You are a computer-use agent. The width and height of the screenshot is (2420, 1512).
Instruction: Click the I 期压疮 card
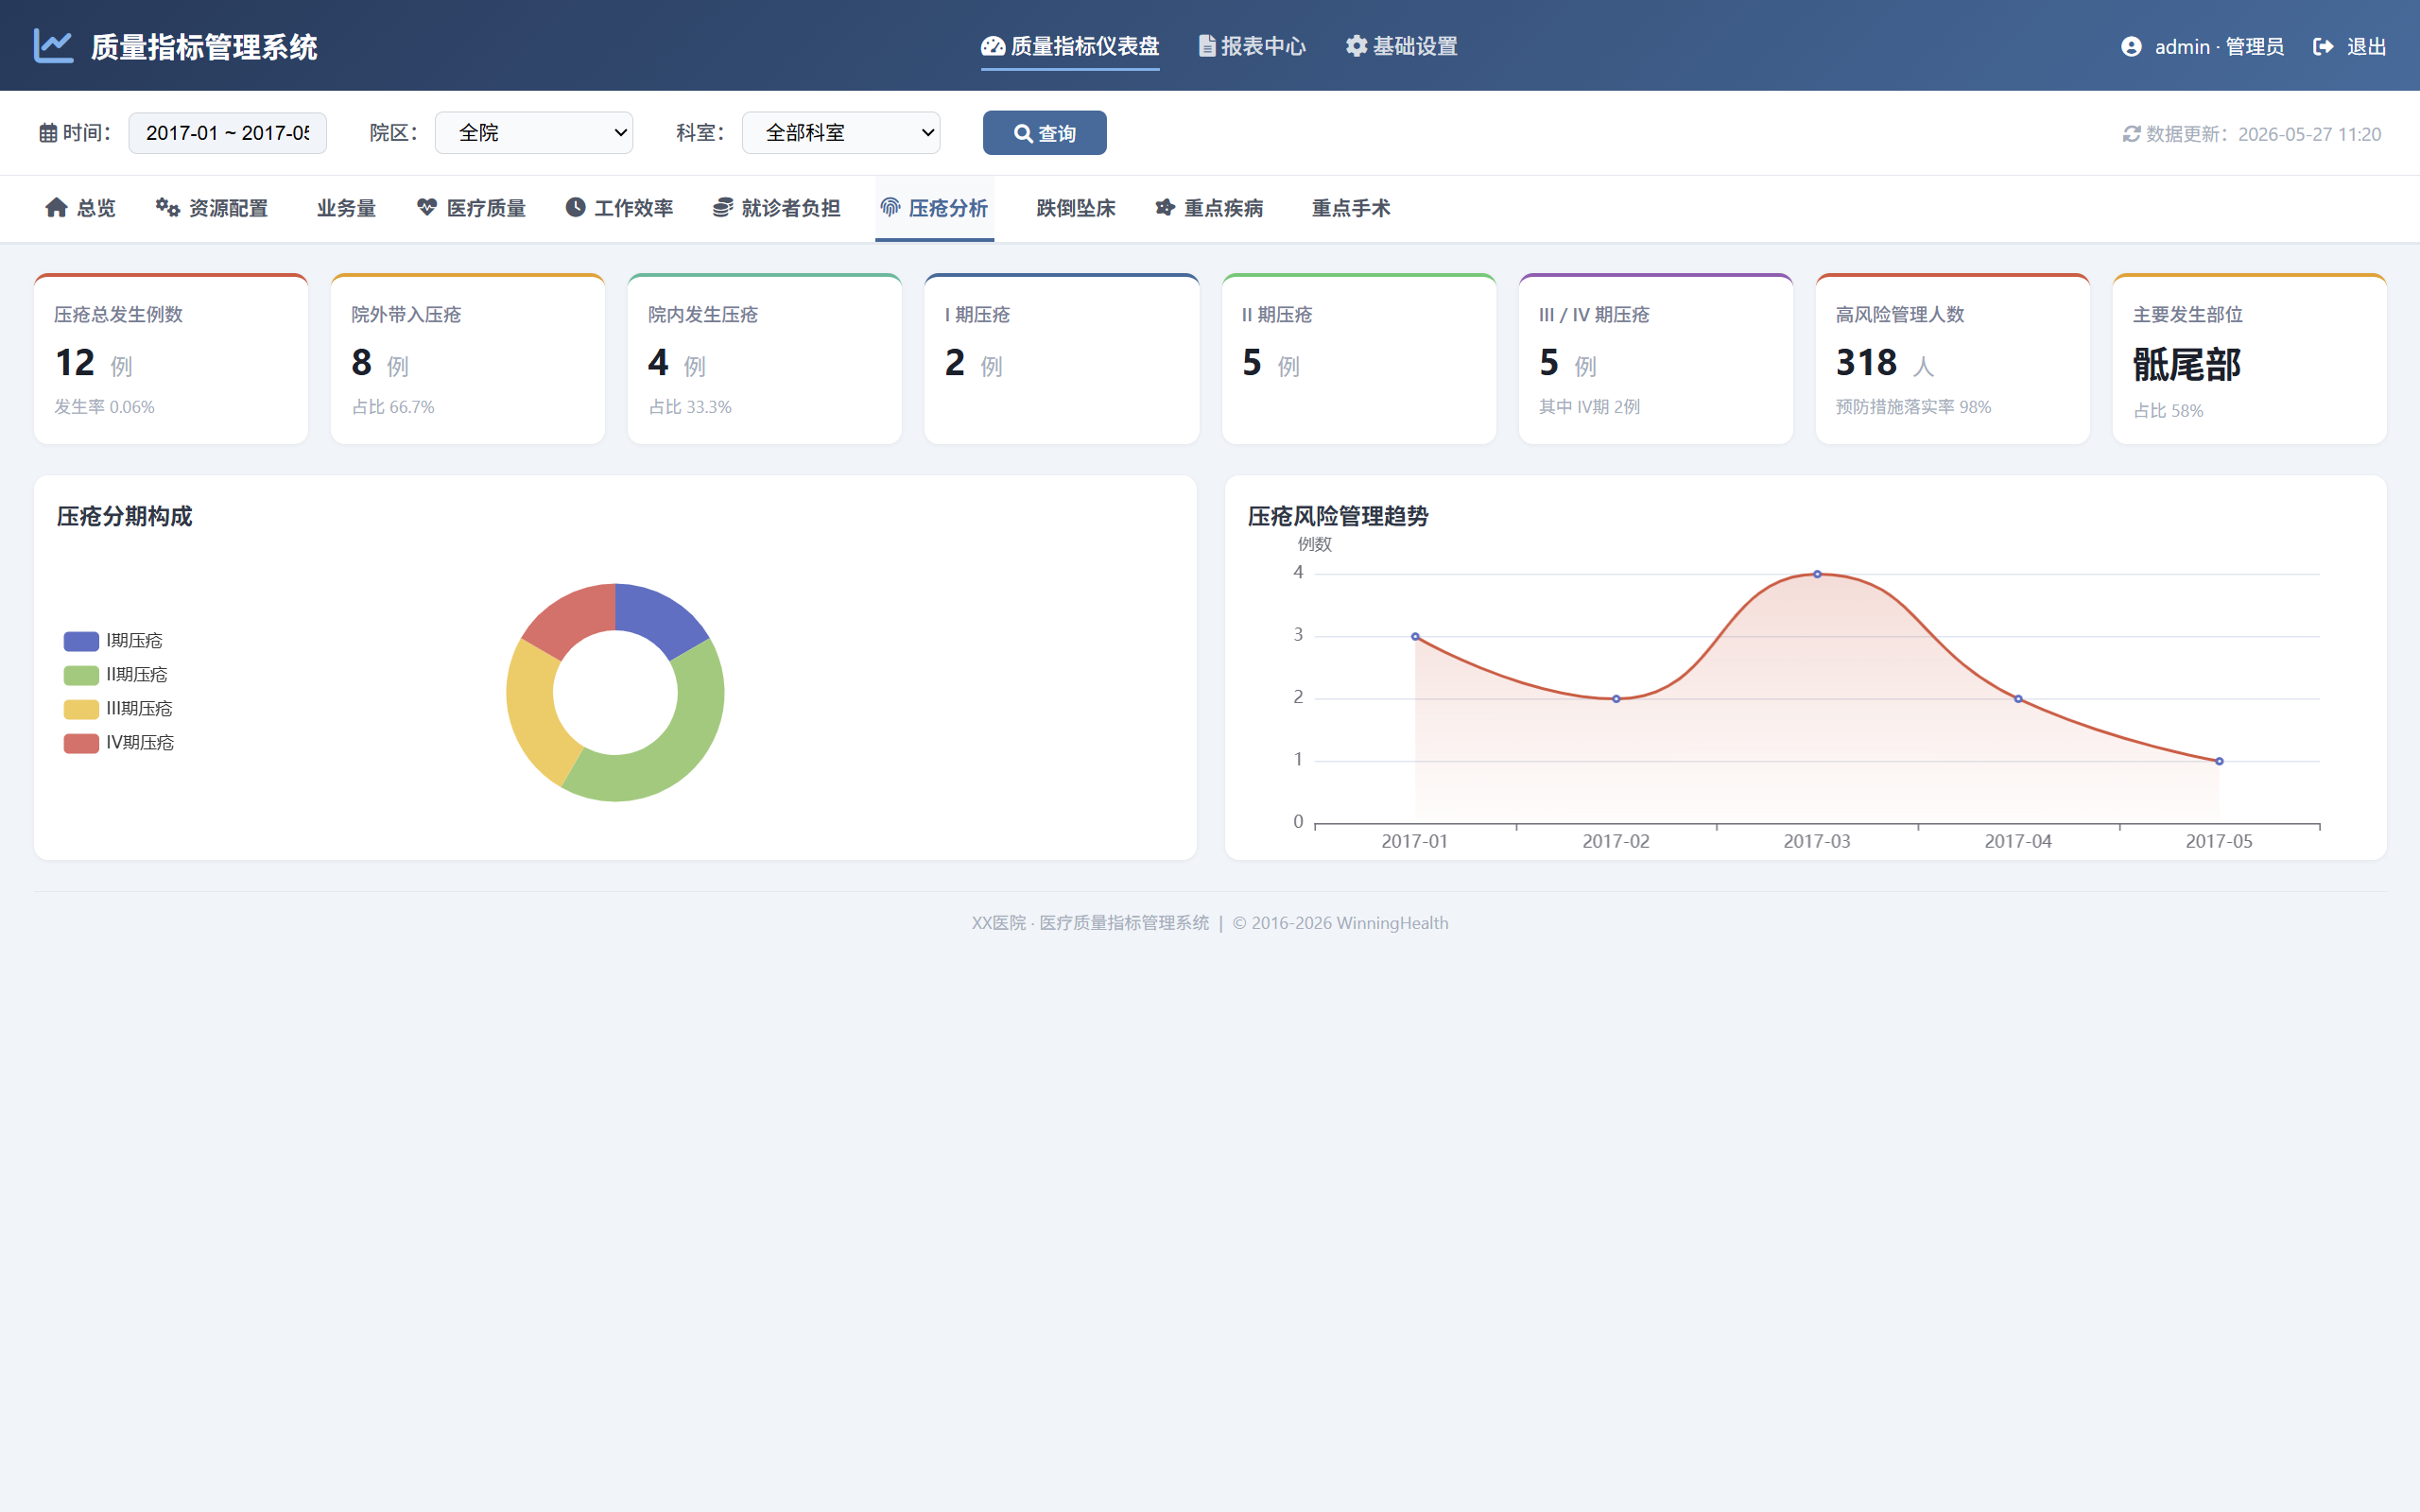(x=1062, y=359)
